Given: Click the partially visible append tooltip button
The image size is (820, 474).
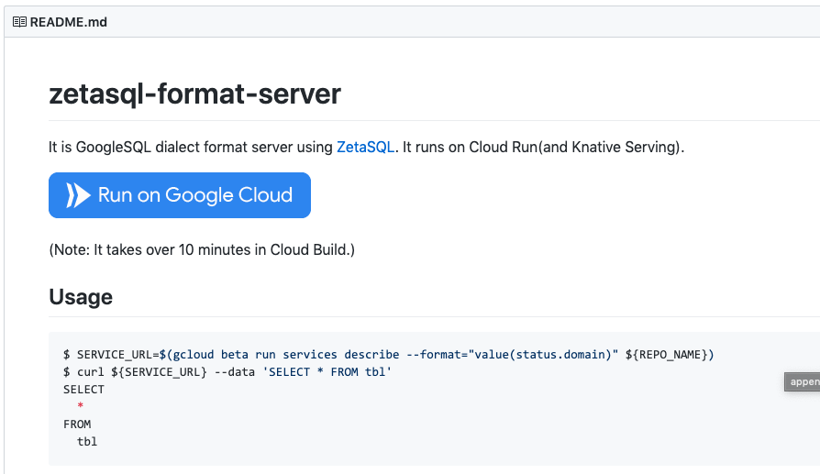Looking at the screenshot, I should coord(803,381).
